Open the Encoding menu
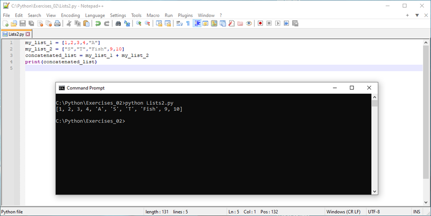Screen dimensions: 431x216 pos(70,16)
